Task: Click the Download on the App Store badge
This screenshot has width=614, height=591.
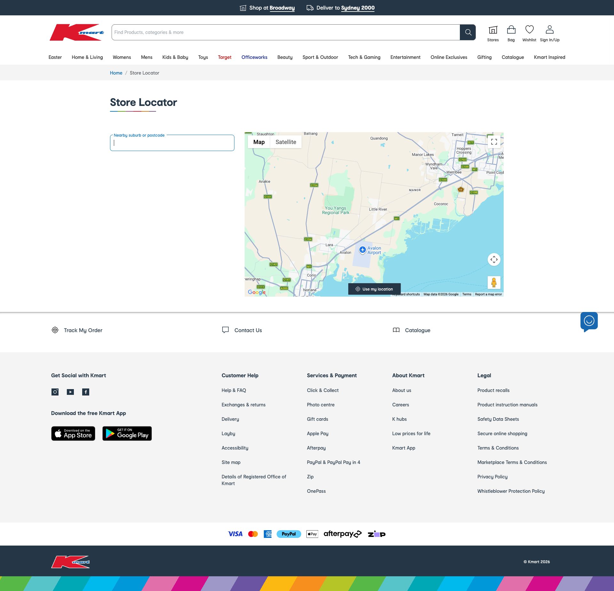Action: (73, 434)
